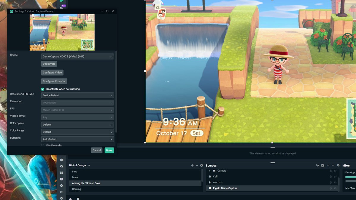Image resolution: width=356 pixels, height=200 pixels.
Task: Open the Resolution 1920x1080 dropdown
Action: click(77, 103)
